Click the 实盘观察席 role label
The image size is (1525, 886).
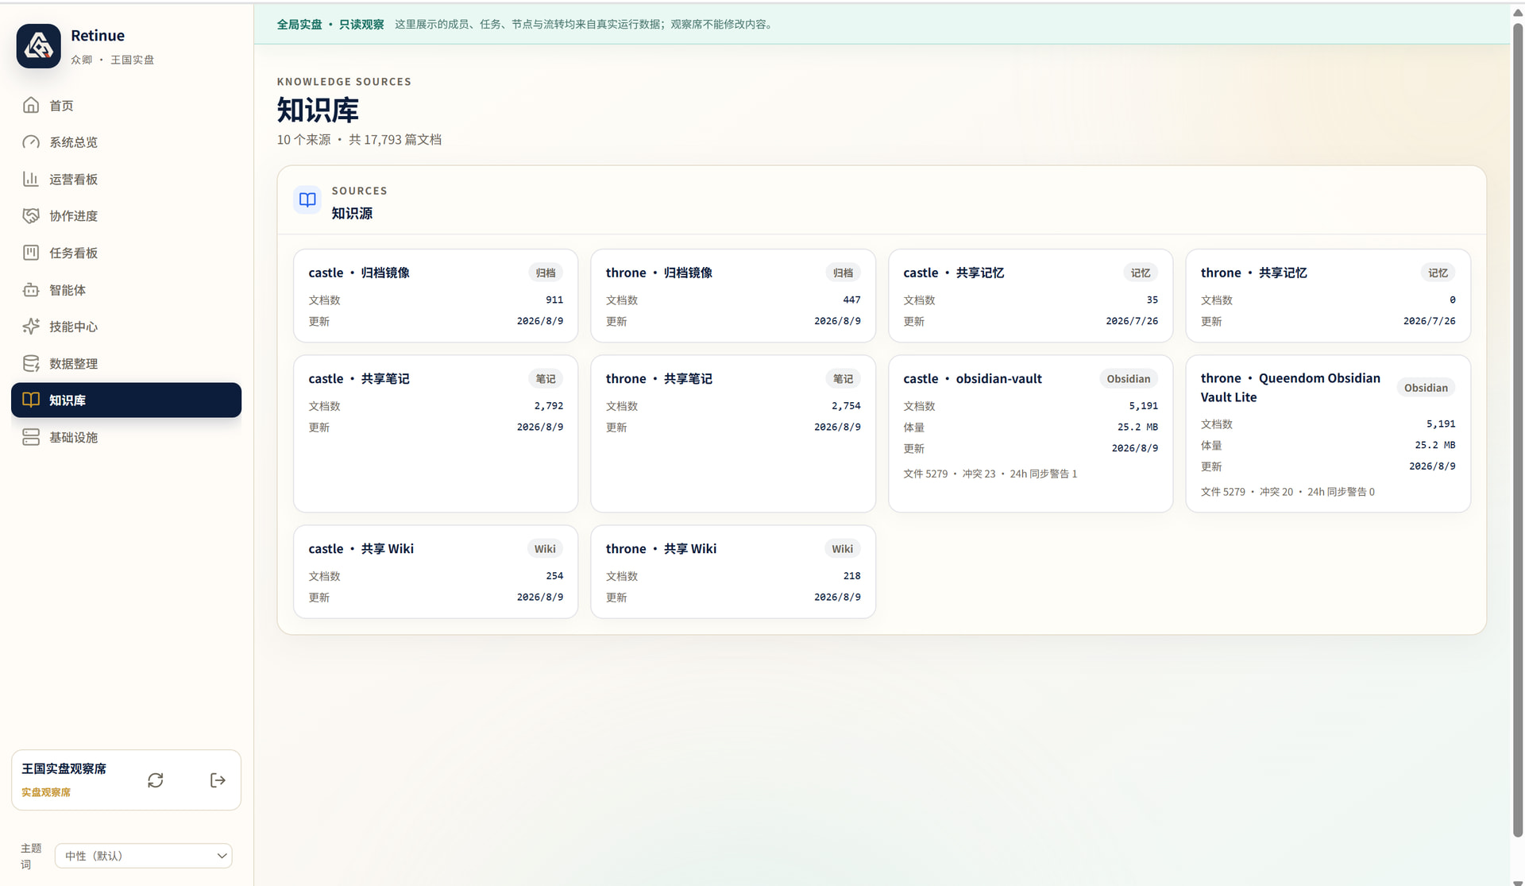pyautogui.click(x=46, y=792)
